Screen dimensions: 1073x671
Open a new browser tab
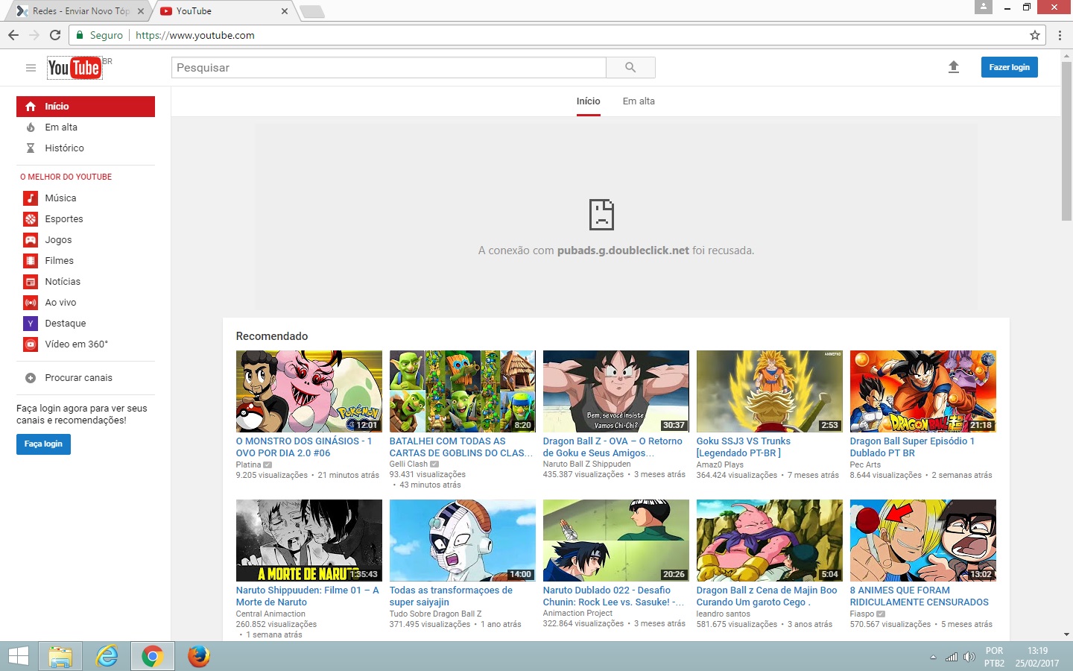point(311,11)
